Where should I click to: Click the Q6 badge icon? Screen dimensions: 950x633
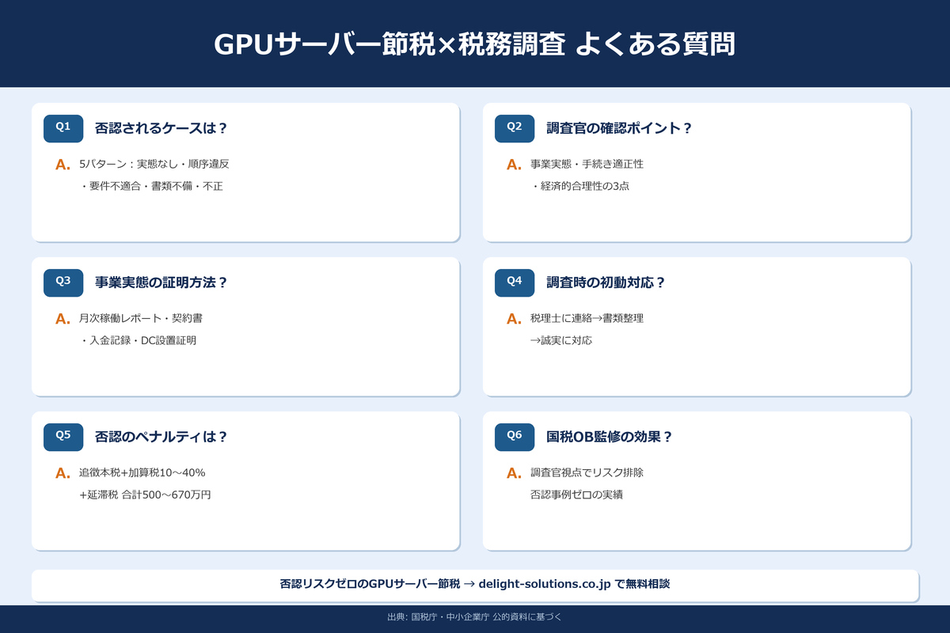(x=514, y=437)
